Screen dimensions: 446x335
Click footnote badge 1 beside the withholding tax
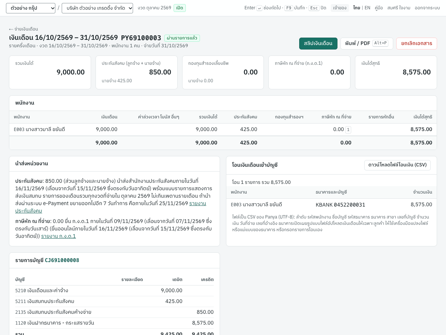pos(348,130)
